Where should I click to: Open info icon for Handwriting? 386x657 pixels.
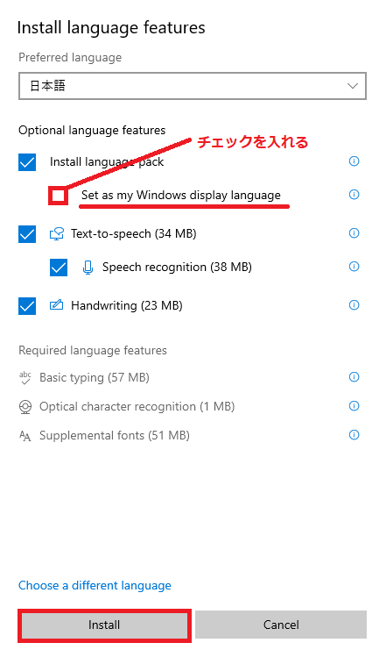(354, 305)
